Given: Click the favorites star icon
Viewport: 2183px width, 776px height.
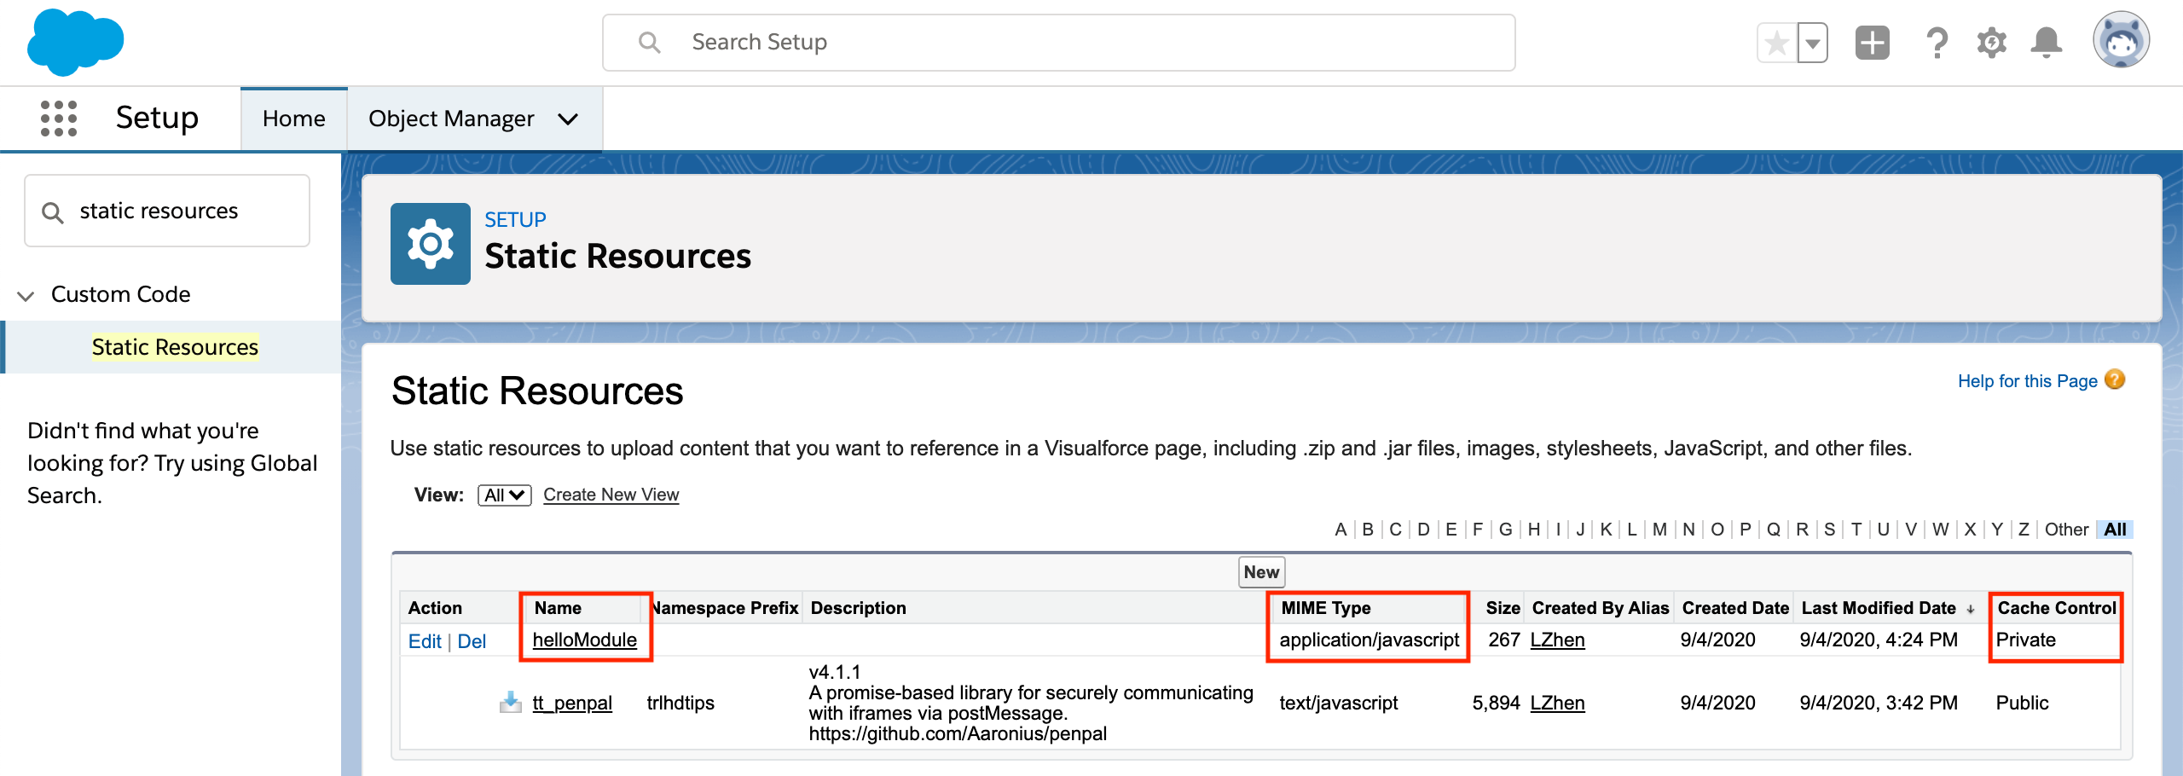Looking at the screenshot, I should pos(1777,43).
